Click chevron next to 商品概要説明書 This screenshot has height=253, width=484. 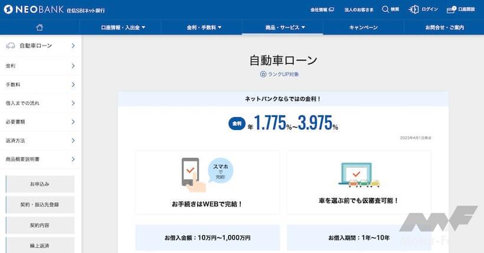(73, 159)
